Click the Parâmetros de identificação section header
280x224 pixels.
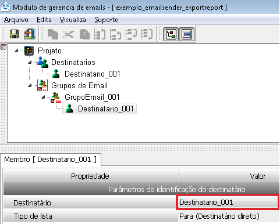point(141,189)
